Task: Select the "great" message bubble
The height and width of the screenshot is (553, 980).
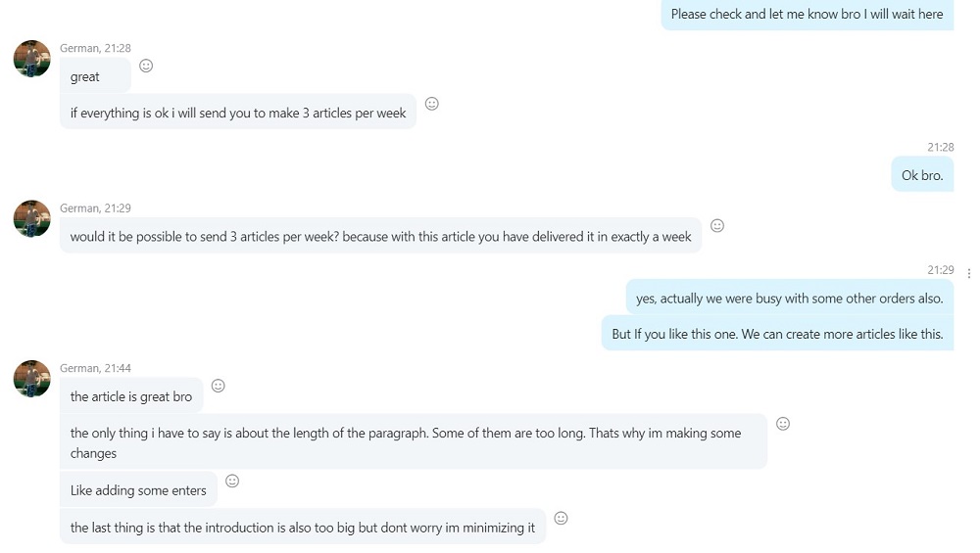Action: coord(96,76)
